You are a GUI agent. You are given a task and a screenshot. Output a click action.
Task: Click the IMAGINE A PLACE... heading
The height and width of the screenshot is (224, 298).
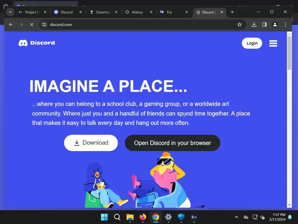point(108,86)
